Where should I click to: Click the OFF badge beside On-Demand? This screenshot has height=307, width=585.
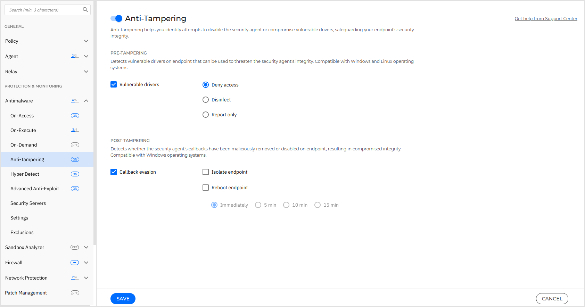pyautogui.click(x=75, y=145)
